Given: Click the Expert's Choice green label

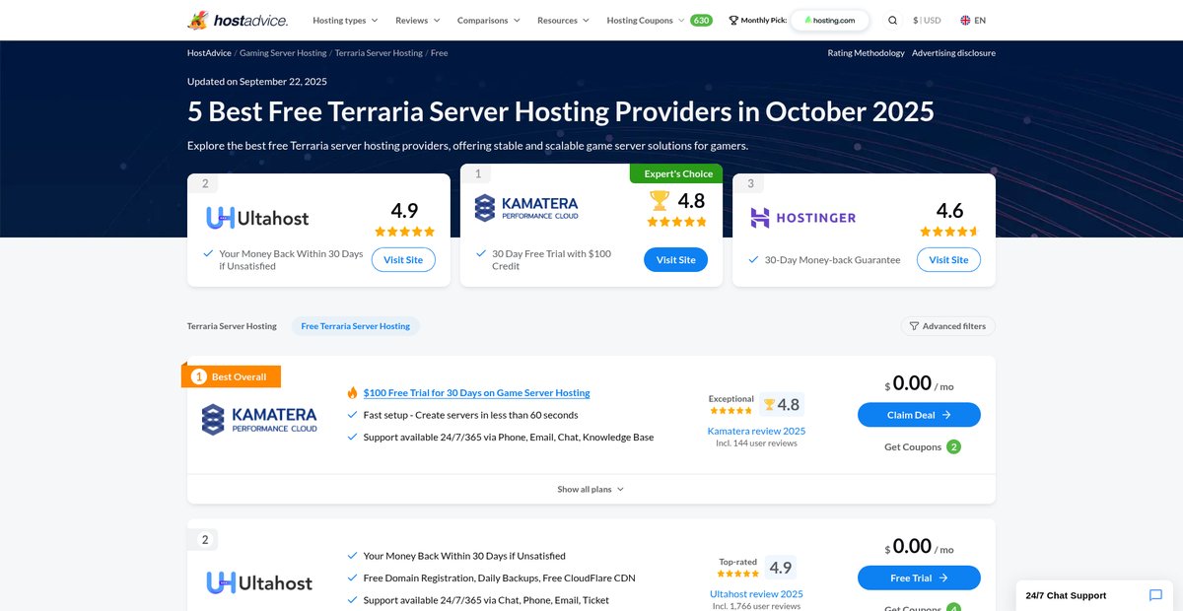Looking at the screenshot, I should coord(676,173).
